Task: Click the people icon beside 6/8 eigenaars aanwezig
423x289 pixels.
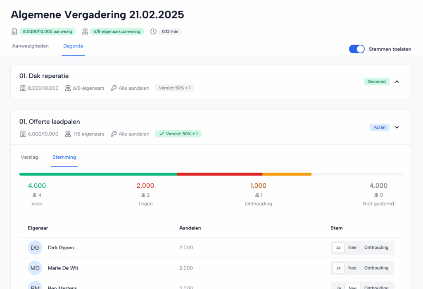Action: pyautogui.click(x=85, y=31)
